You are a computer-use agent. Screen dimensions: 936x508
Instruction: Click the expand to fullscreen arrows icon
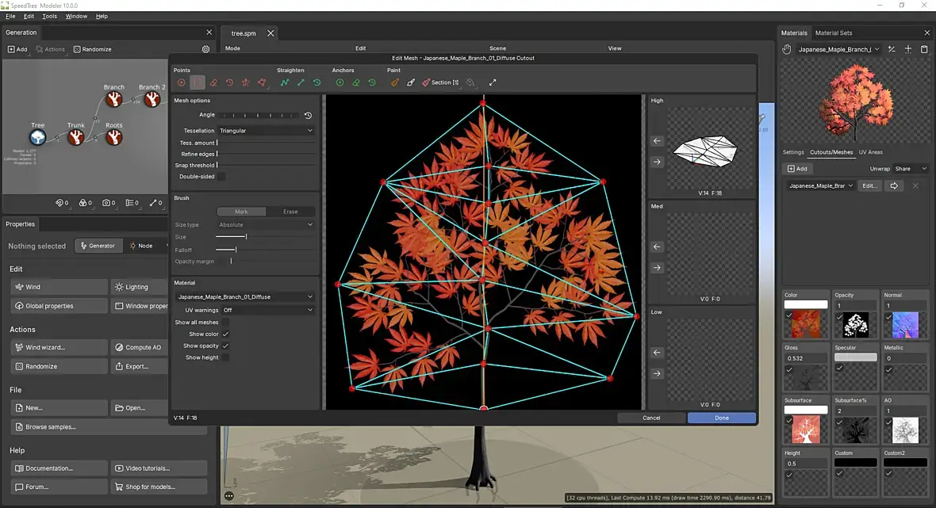(x=493, y=82)
